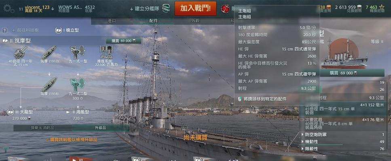Click the 加入戰鬥! battle button
Viewport: 391px width, 161px height.
click(x=195, y=8)
